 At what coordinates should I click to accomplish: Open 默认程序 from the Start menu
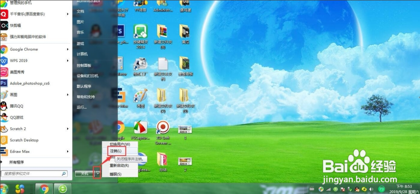pos(84,86)
